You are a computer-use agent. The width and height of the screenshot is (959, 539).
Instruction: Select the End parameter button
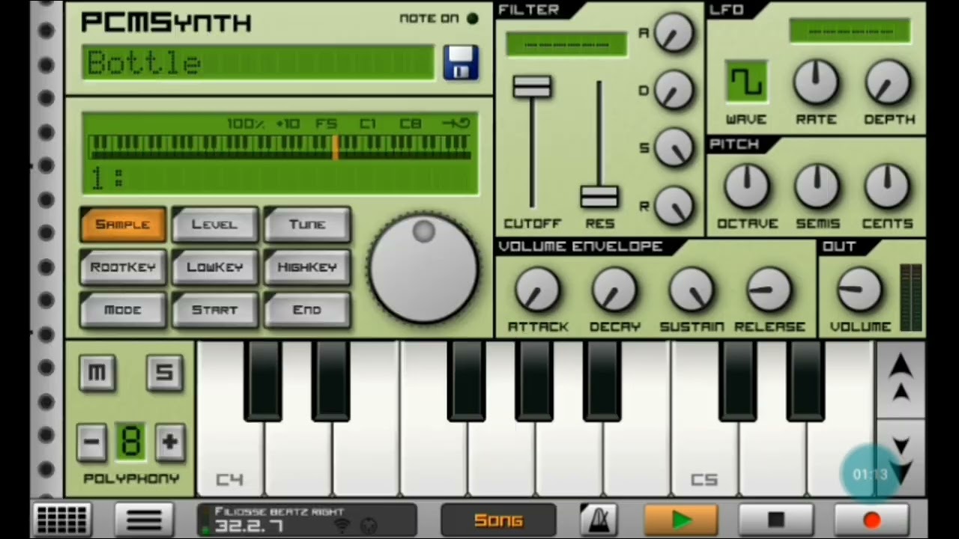point(307,310)
